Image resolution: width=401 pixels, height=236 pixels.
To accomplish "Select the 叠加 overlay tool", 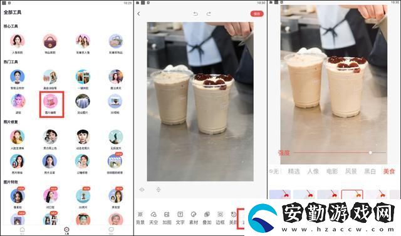I will click(207, 218).
